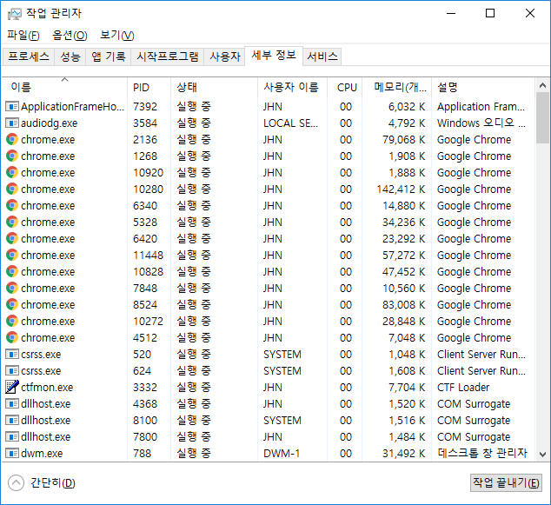Sort by the CPU column header
This screenshot has height=505, width=551.
tap(345, 87)
